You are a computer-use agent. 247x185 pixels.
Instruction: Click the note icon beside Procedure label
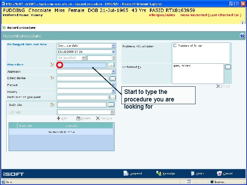(x=52, y=64)
